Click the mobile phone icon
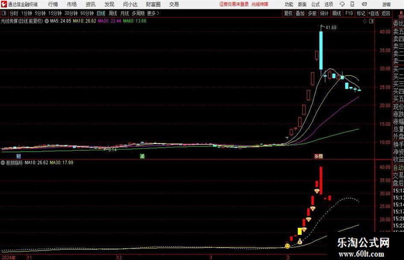The height and width of the screenshot is (260, 404). pos(352,4)
